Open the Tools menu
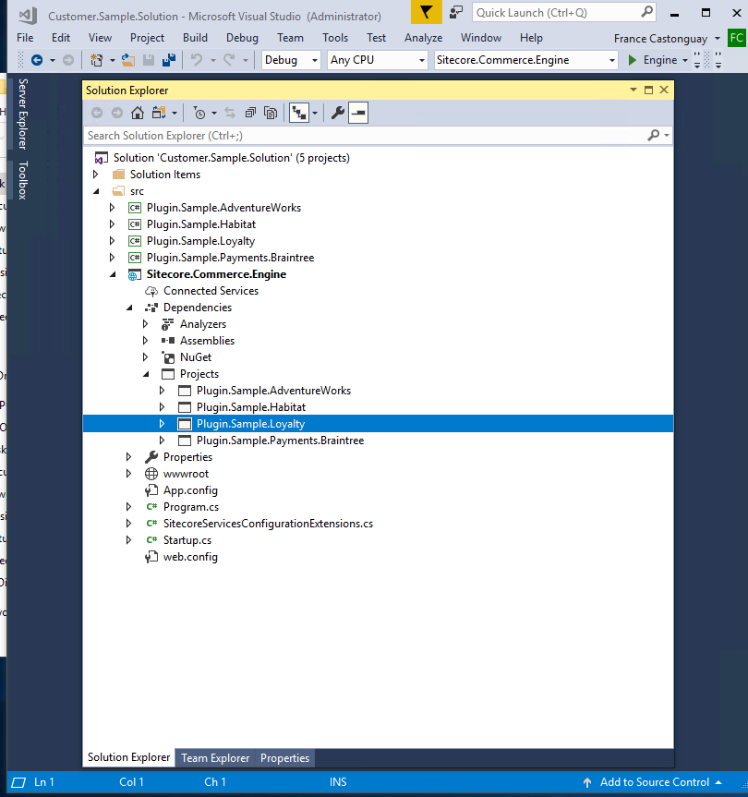 (335, 38)
